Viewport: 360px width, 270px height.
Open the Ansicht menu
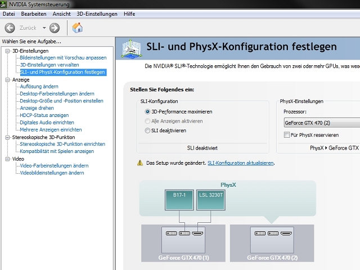[61, 14]
